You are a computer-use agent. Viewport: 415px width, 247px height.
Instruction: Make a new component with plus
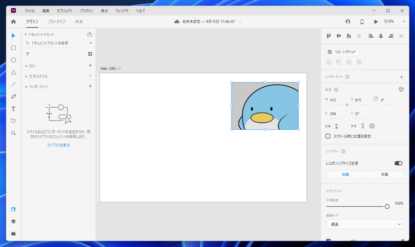pos(401,77)
